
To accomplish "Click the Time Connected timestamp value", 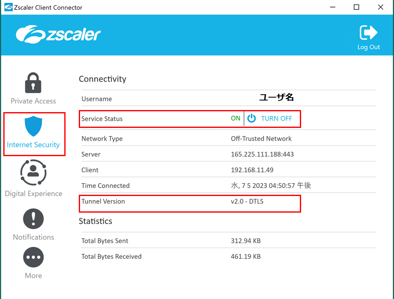I will 271,186.
